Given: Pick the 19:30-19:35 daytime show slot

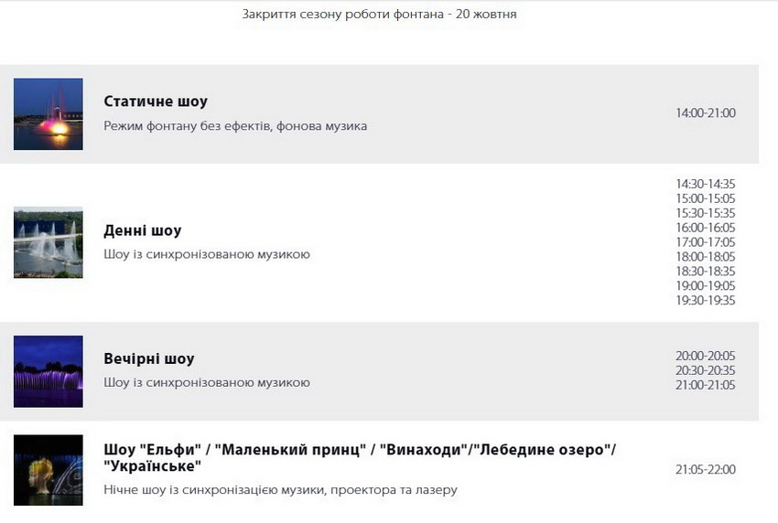Looking at the screenshot, I should [705, 301].
